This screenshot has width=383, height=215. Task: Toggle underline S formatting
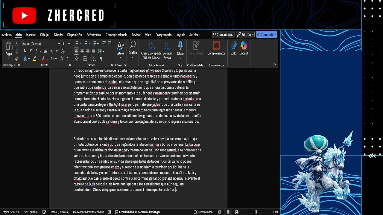point(37,51)
